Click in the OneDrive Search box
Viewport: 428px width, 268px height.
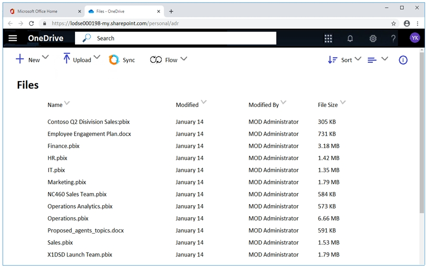click(x=183, y=38)
